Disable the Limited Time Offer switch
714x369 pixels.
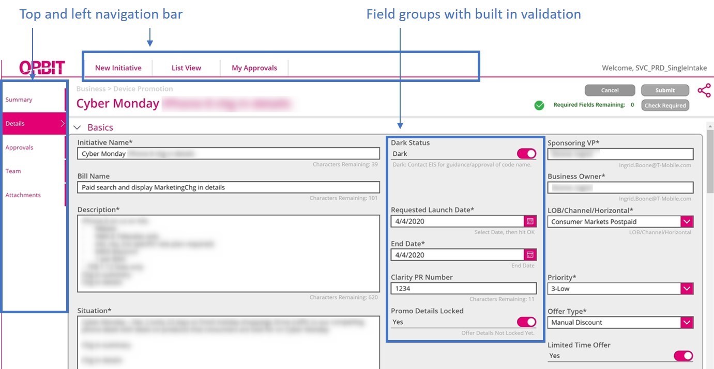pyautogui.click(x=683, y=356)
